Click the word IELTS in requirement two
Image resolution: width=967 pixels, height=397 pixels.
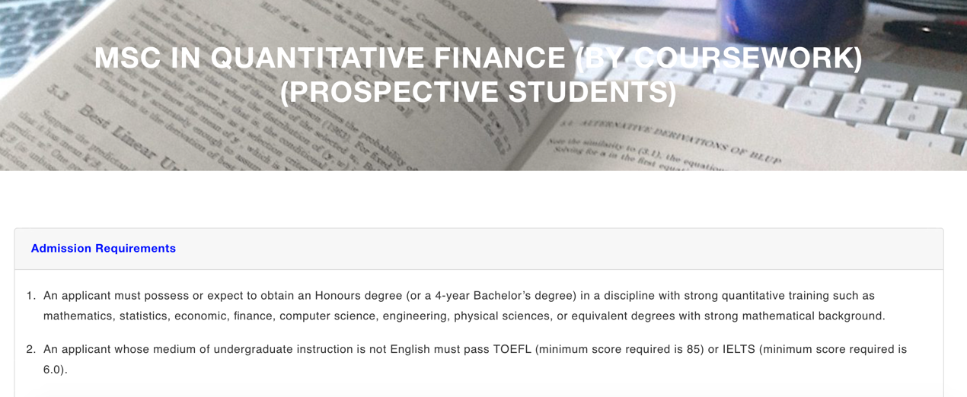coord(738,350)
